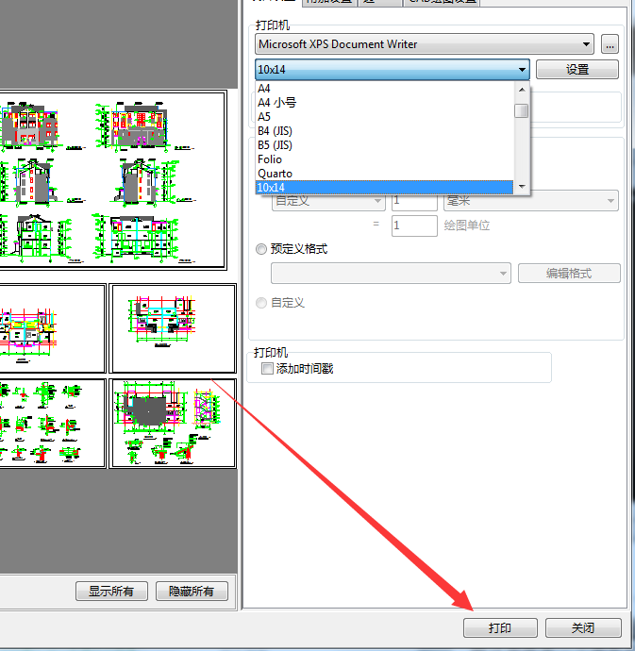This screenshot has width=635, height=651.
Task: Select the 预定义格式 radio button
Action: click(x=261, y=249)
